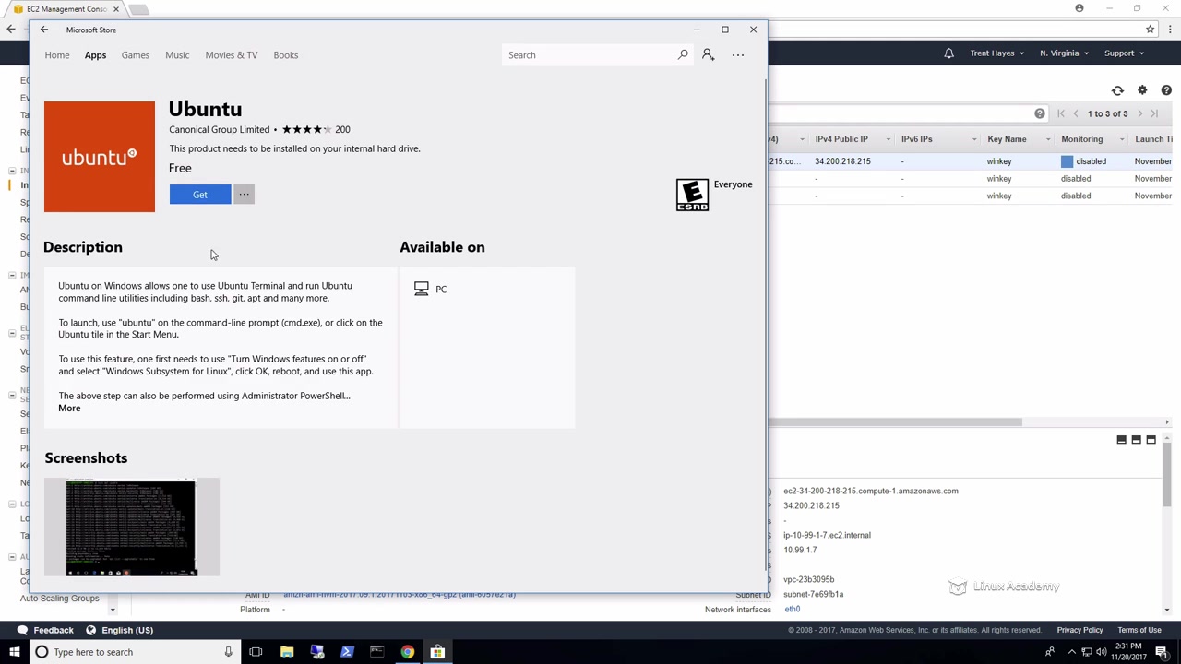This screenshot has width=1181, height=664.
Task: Maximize the EC2 details pane with third layout icon
Action: pyautogui.click(x=1151, y=440)
